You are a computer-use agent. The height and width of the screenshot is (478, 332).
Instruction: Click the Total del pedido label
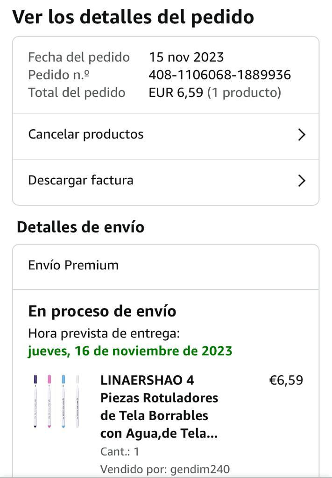point(77,92)
